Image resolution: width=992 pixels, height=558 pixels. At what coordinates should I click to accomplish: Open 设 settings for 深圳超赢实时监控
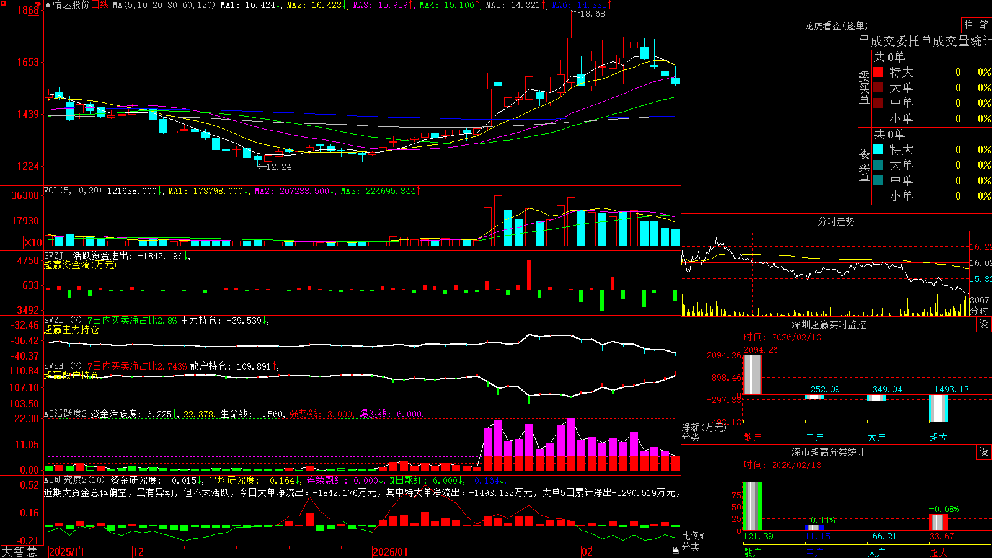pyautogui.click(x=983, y=324)
